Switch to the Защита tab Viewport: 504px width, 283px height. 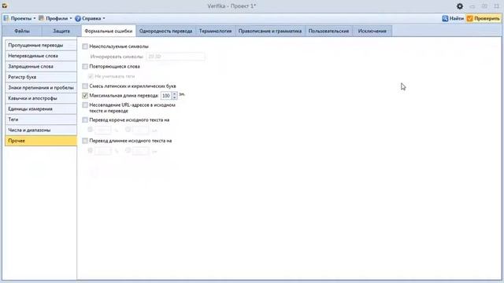[61, 31]
